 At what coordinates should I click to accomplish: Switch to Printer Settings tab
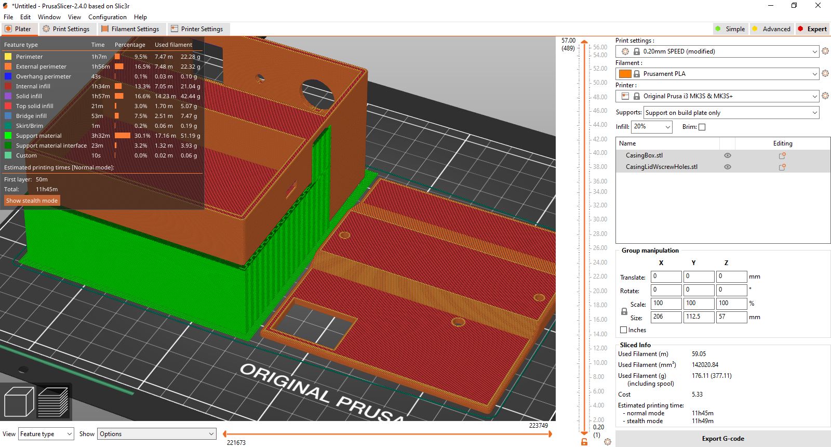[197, 29]
